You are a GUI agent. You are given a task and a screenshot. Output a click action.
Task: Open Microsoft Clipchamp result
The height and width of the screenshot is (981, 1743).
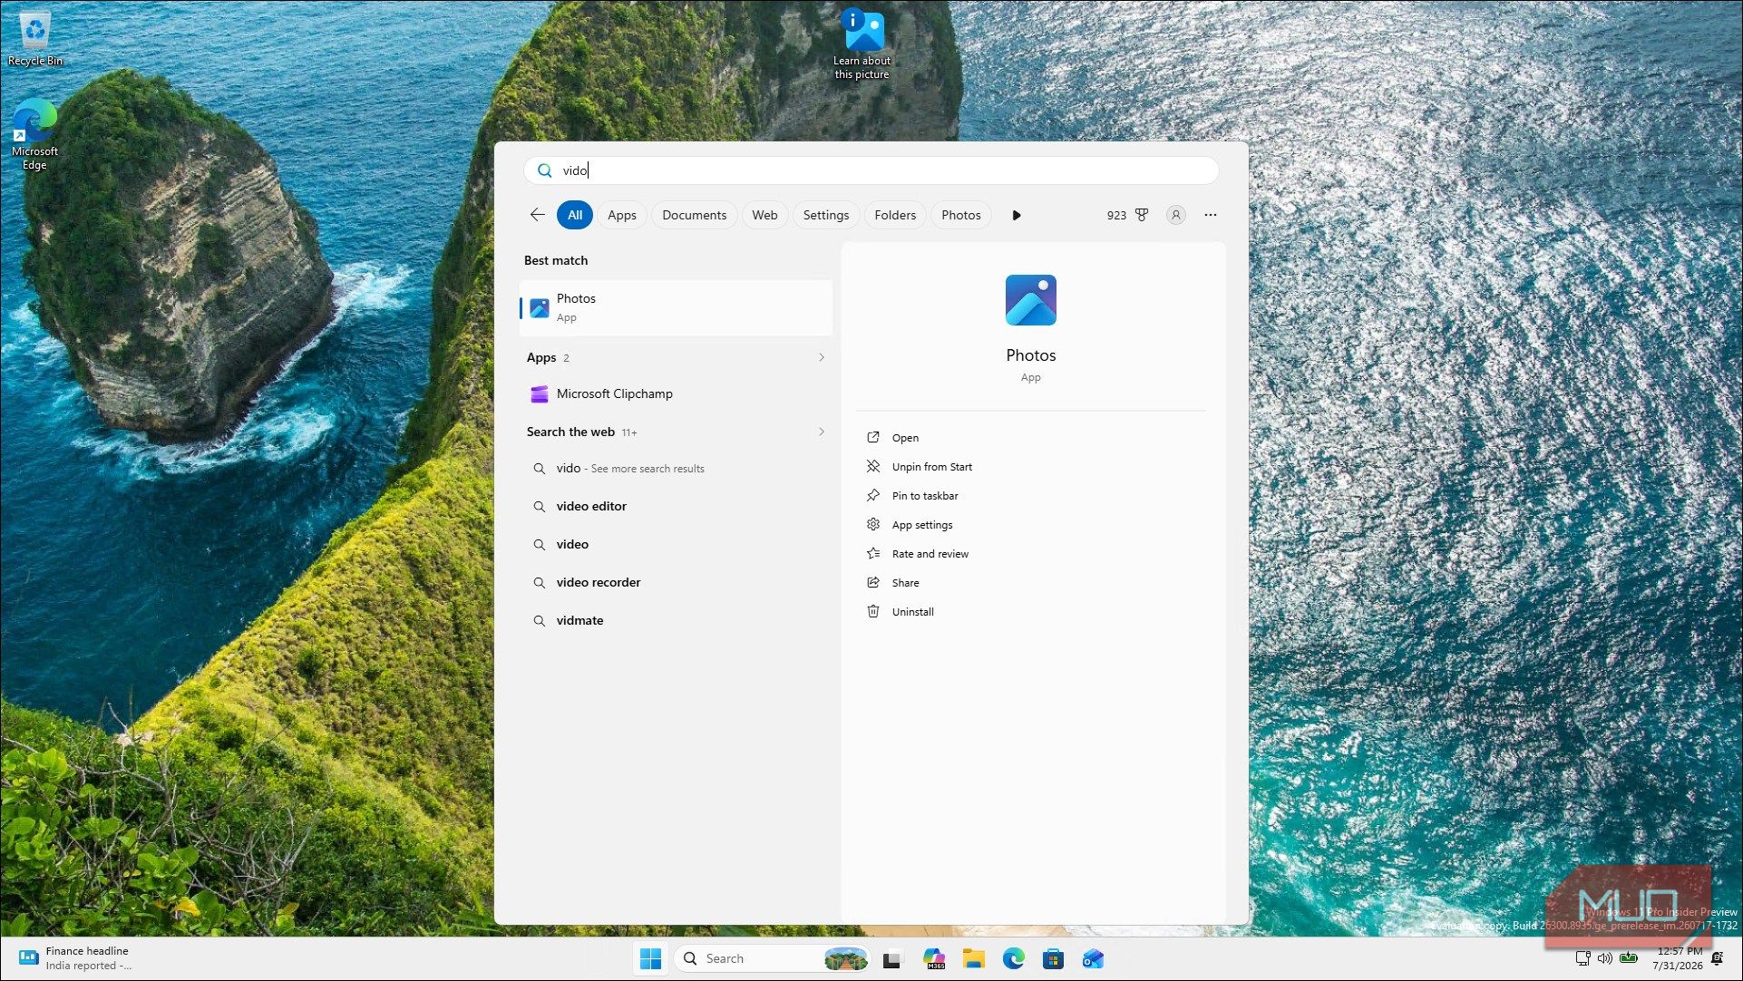pyautogui.click(x=676, y=393)
